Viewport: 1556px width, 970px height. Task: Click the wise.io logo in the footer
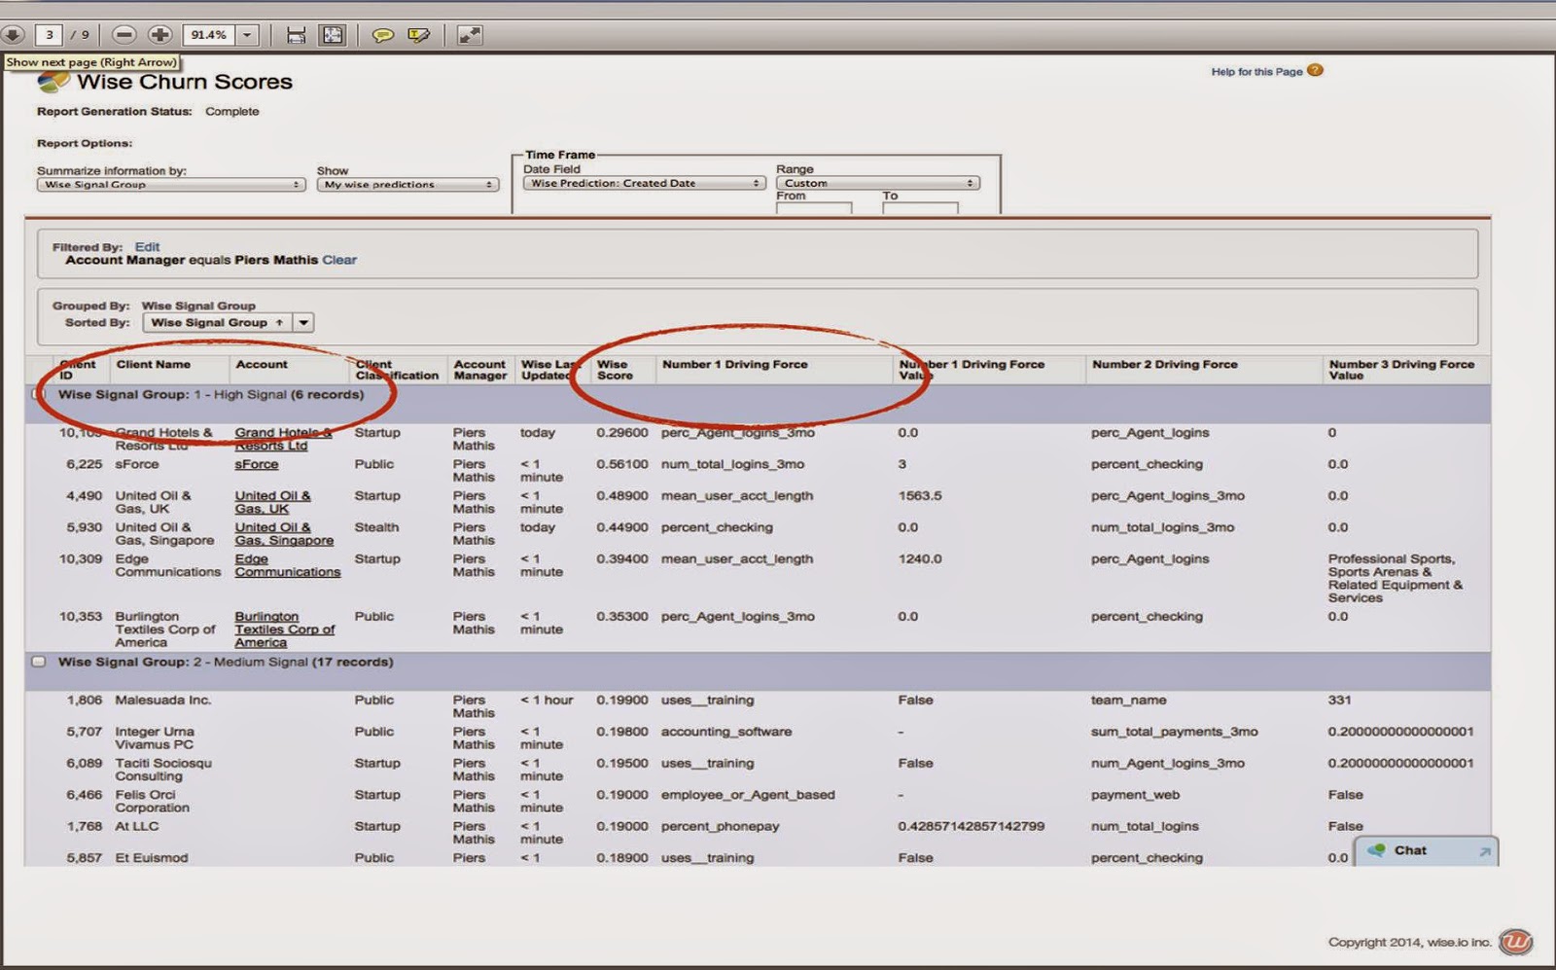click(x=1515, y=942)
